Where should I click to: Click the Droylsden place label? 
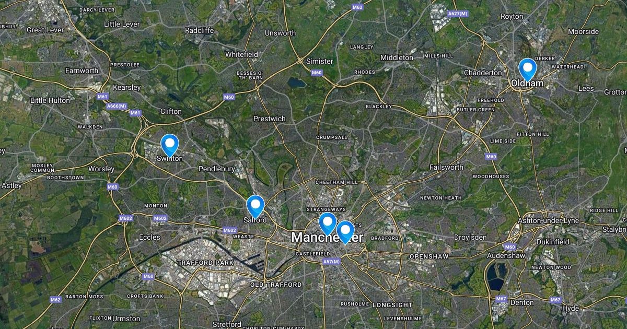[x=470, y=237]
